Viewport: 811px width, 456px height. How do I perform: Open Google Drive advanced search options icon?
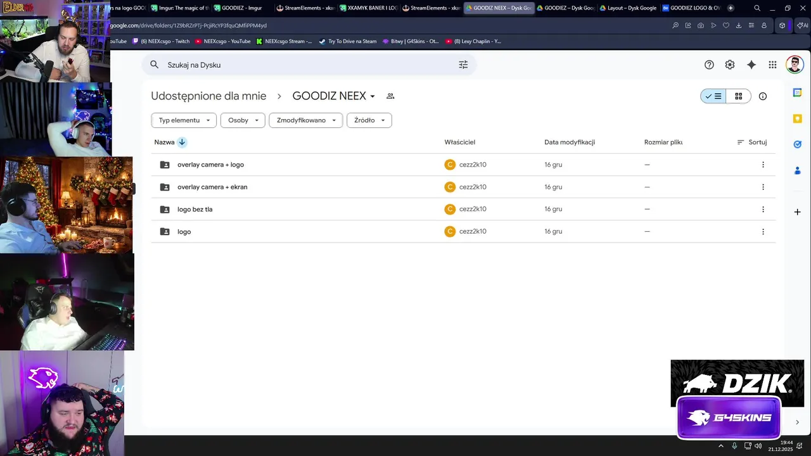(463, 65)
